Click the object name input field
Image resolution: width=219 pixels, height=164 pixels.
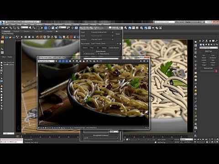point(207,71)
